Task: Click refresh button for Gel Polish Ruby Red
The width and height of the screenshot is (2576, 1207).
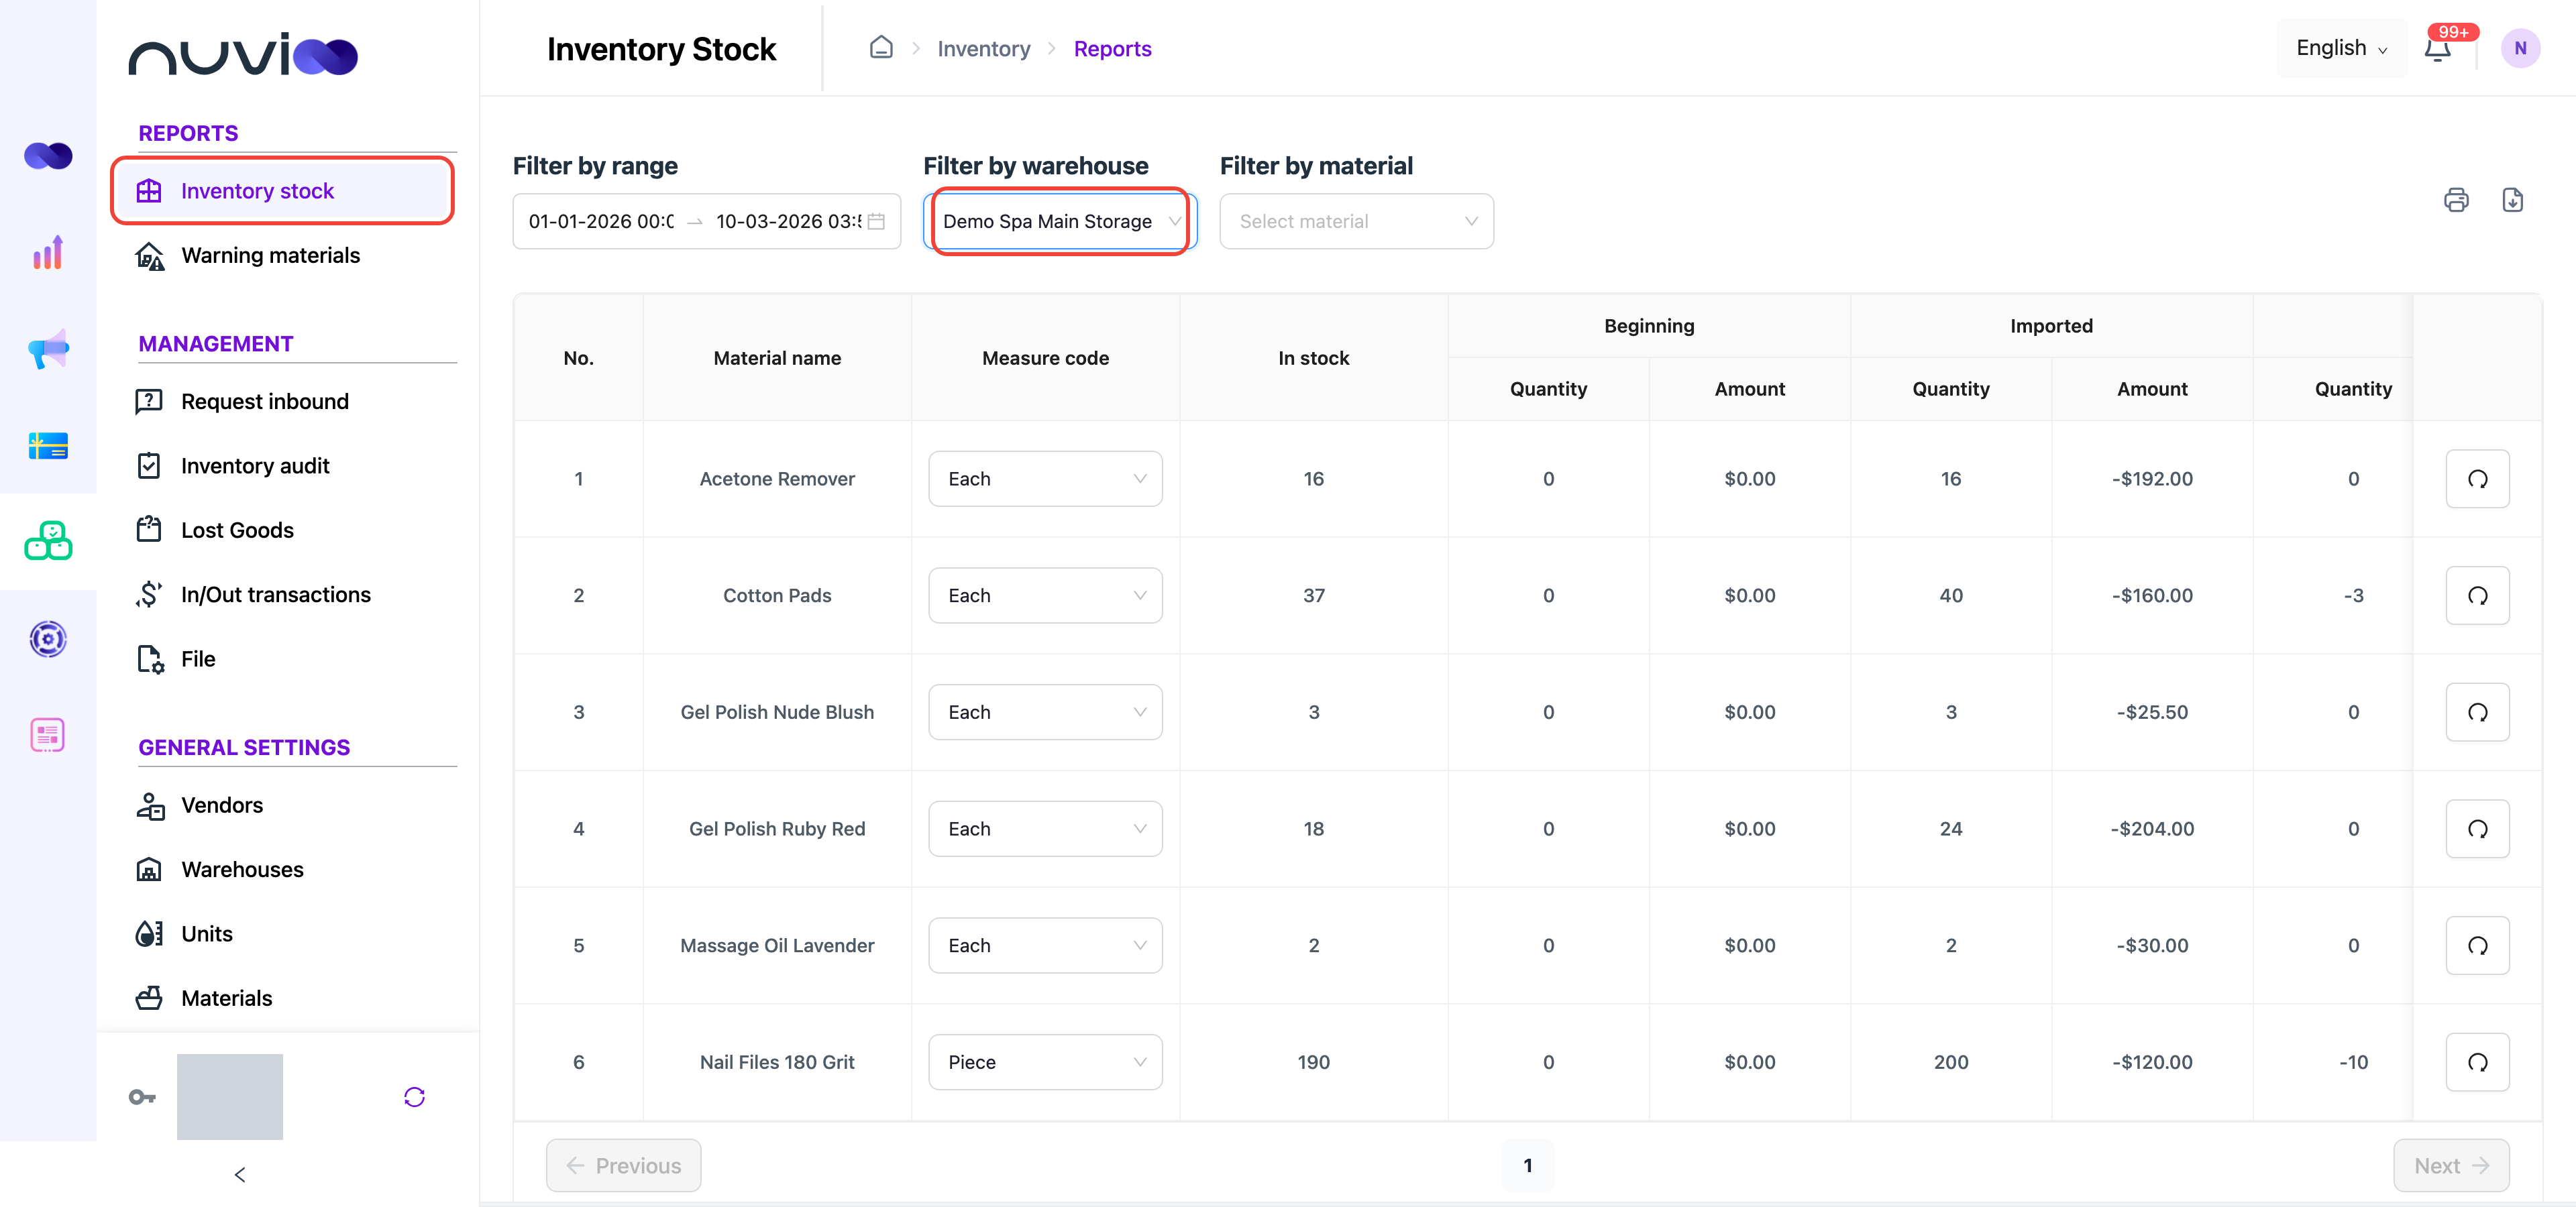Action: (x=2477, y=829)
